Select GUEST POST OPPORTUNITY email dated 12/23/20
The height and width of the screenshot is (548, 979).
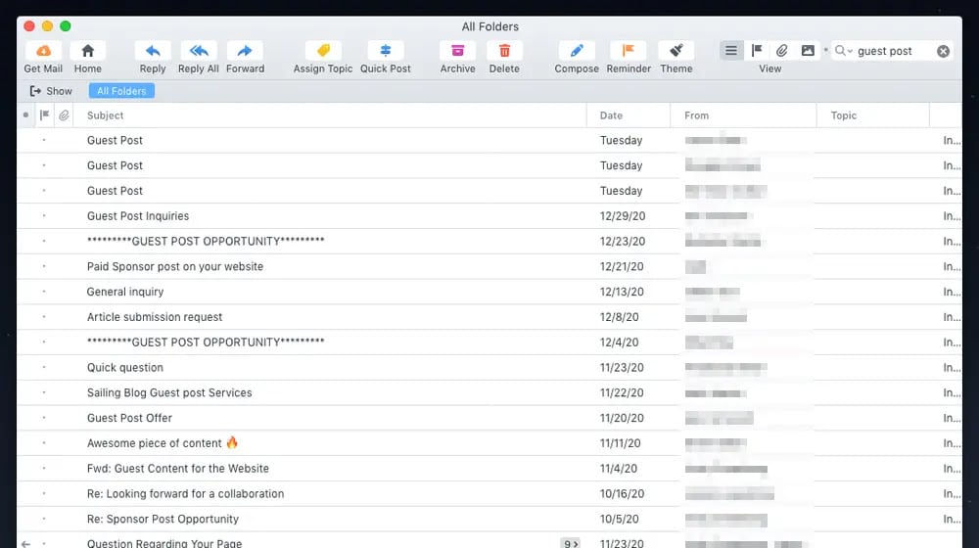click(x=489, y=241)
